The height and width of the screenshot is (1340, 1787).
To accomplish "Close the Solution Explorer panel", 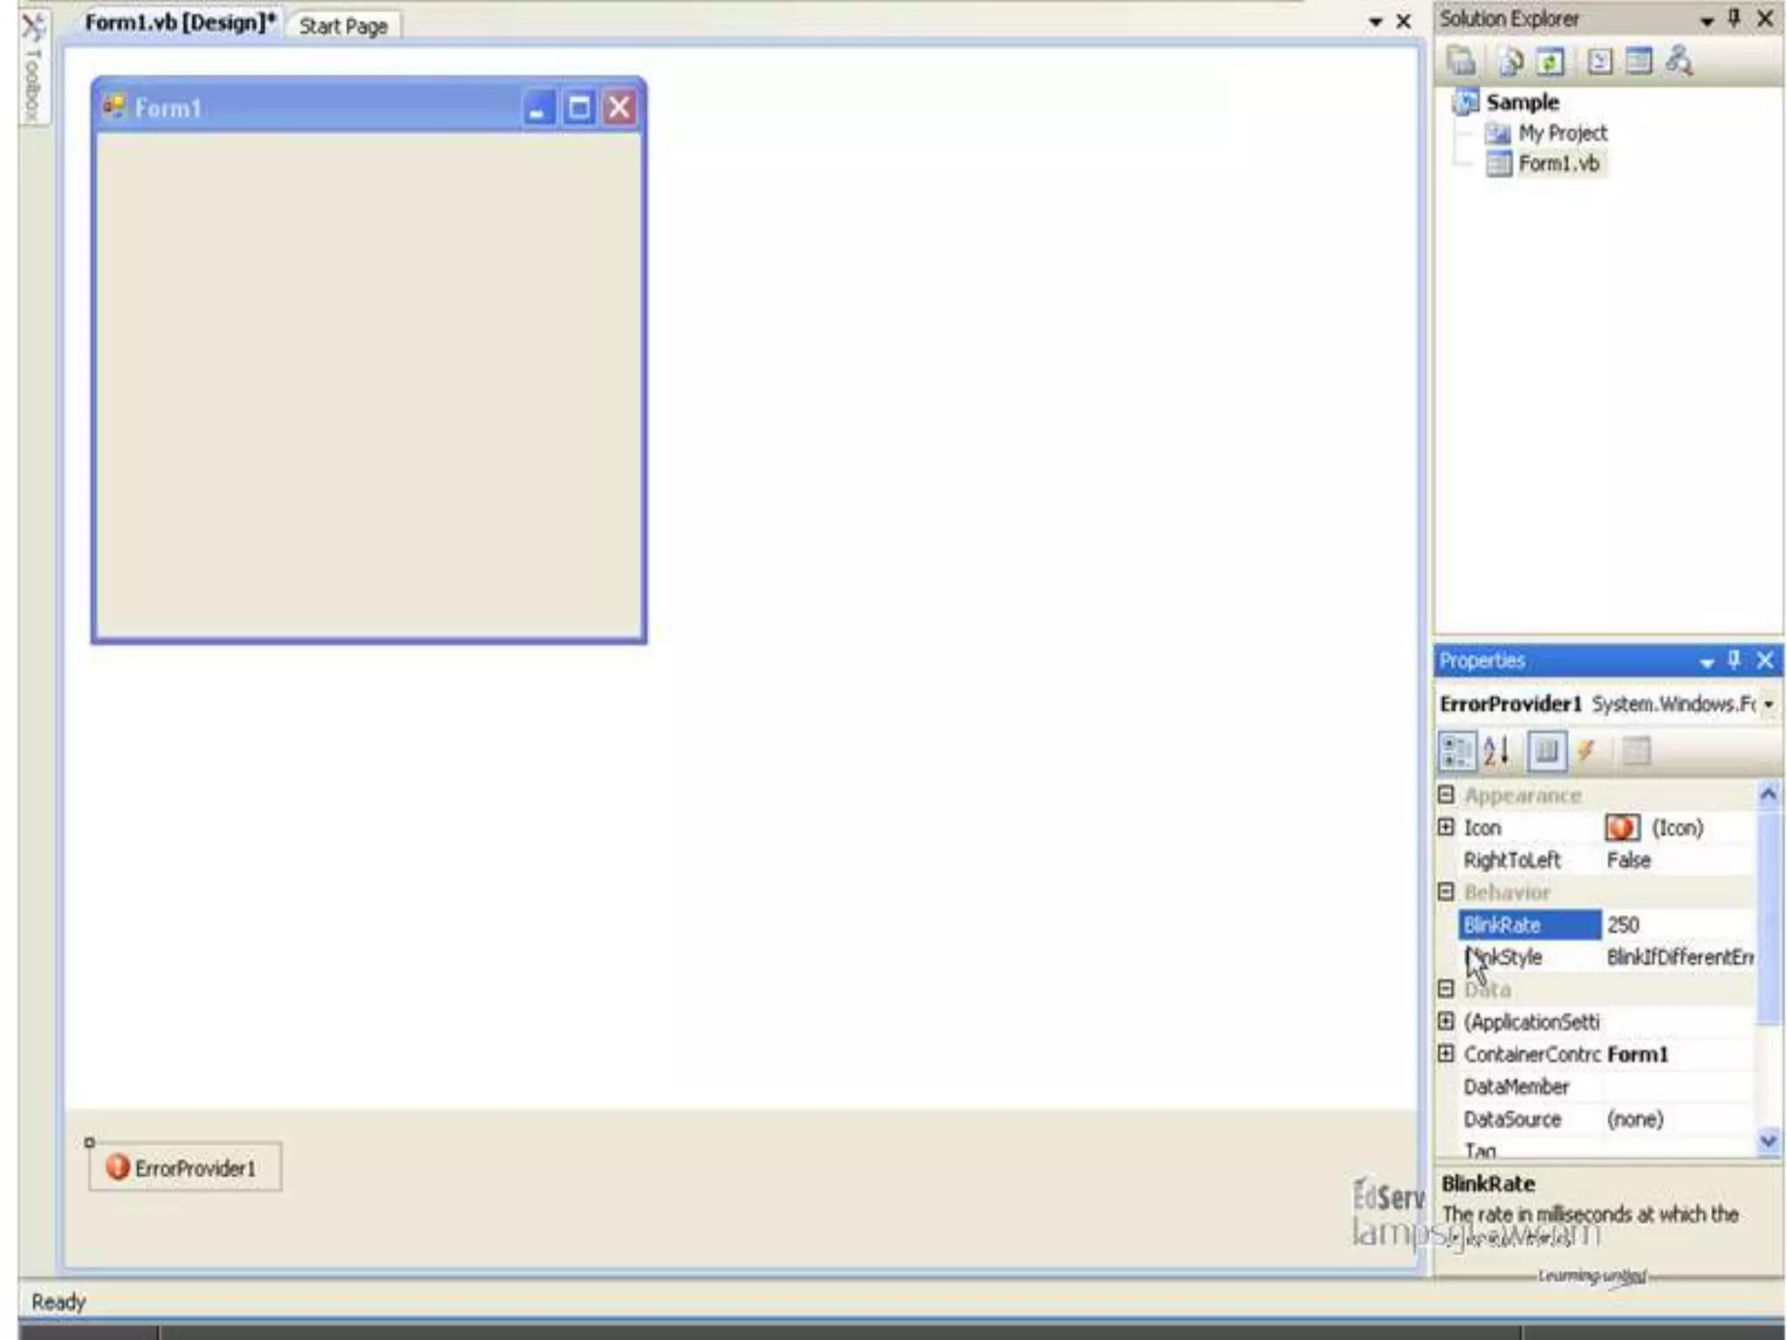I will click(1764, 18).
